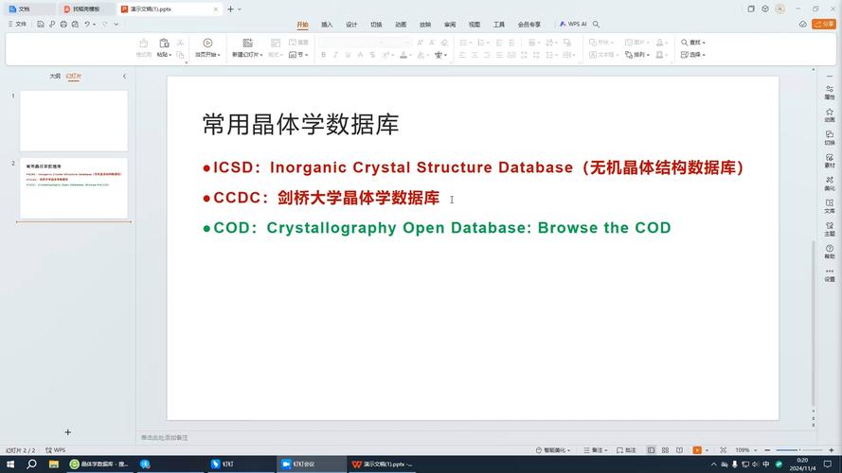Switch to the Transitions ribbon tab
Viewport: 842px width, 473px height.
pyautogui.click(x=376, y=25)
